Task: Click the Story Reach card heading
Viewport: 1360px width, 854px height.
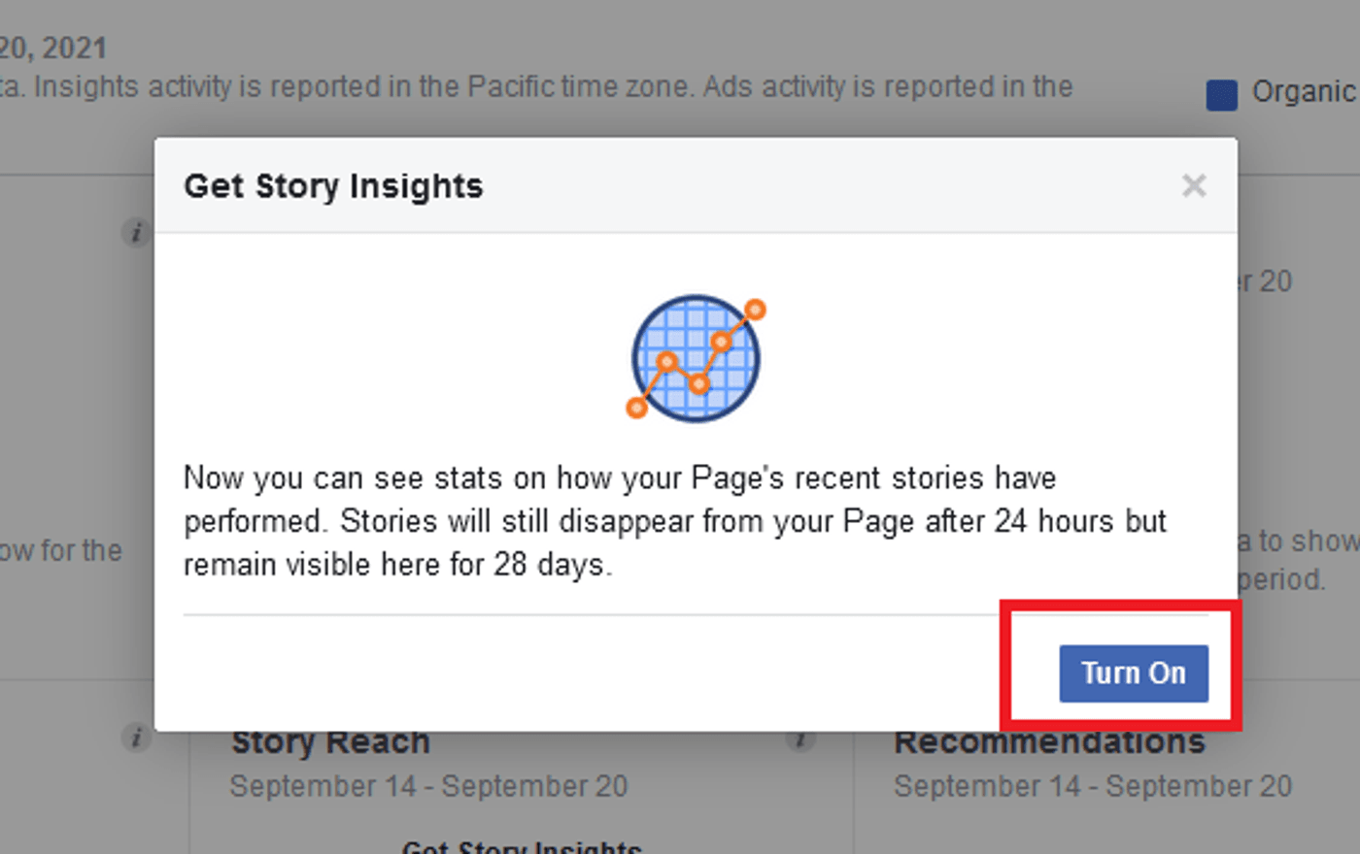Action: click(330, 743)
